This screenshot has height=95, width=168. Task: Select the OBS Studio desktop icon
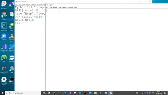pos(12,80)
